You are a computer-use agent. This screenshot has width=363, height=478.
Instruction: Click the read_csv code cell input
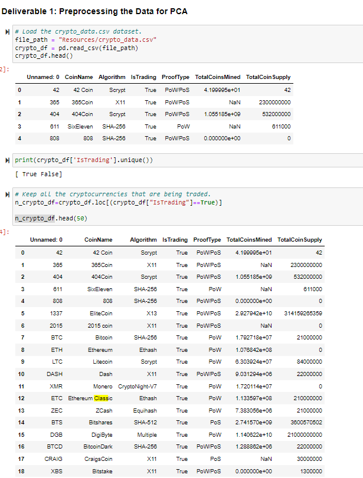188,44
